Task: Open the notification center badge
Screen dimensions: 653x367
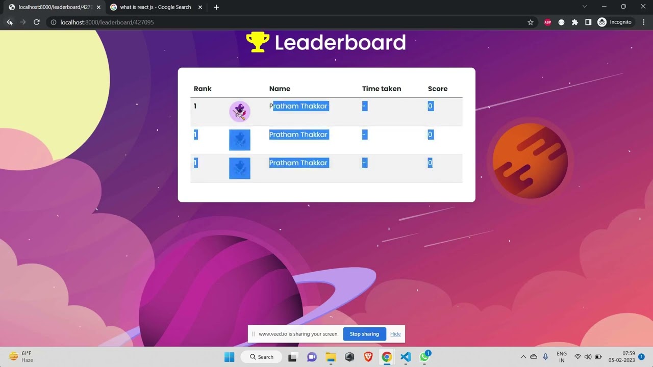Action: click(x=642, y=356)
